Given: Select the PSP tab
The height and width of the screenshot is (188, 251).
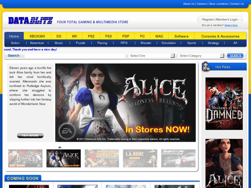Looking at the screenshot, I should [x=126, y=36].
